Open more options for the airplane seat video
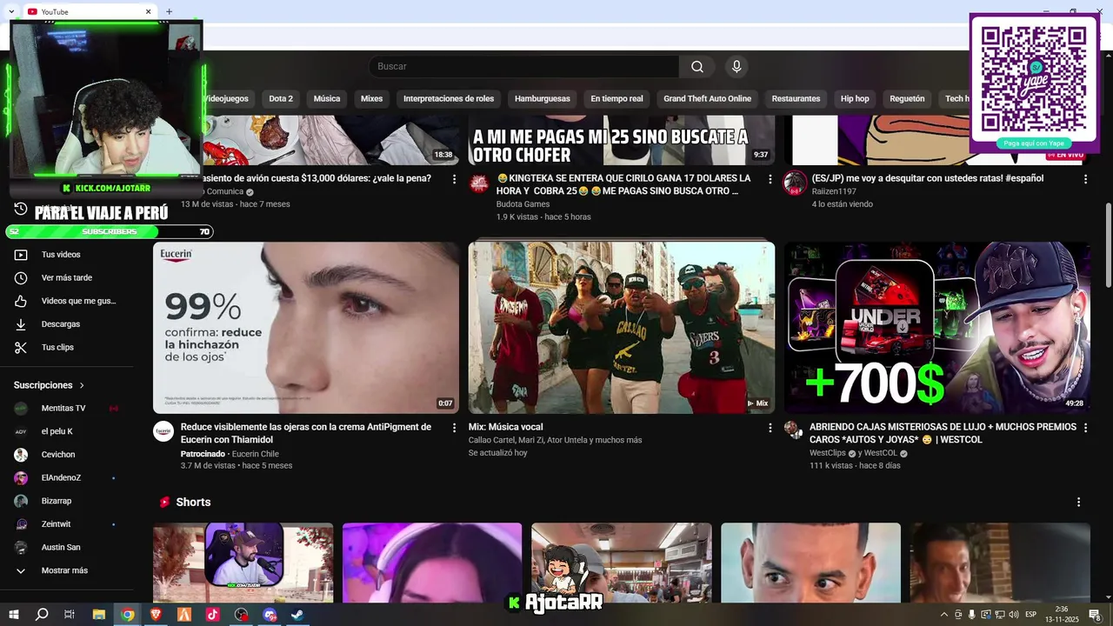This screenshot has width=1113, height=626. coord(454,179)
